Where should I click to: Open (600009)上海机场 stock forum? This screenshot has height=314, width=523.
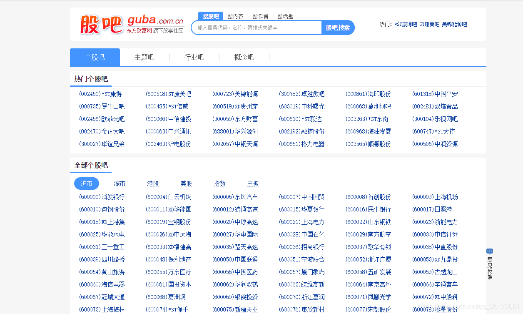(435, 197)
